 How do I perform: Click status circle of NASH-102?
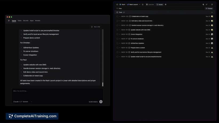(x=130, y=16)
